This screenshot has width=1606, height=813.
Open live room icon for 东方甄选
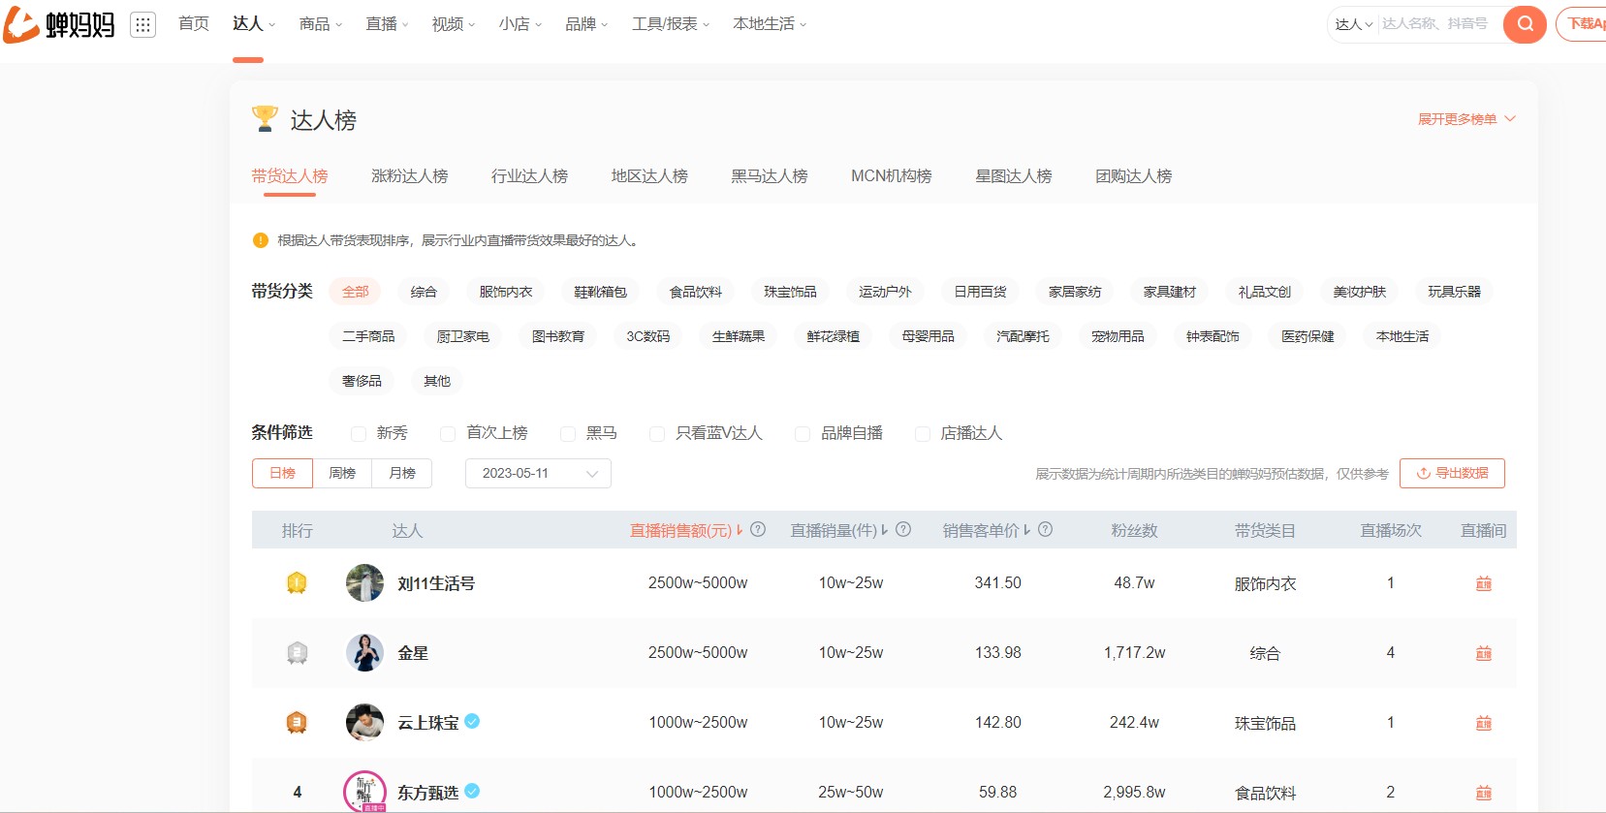coord(1483,793)
